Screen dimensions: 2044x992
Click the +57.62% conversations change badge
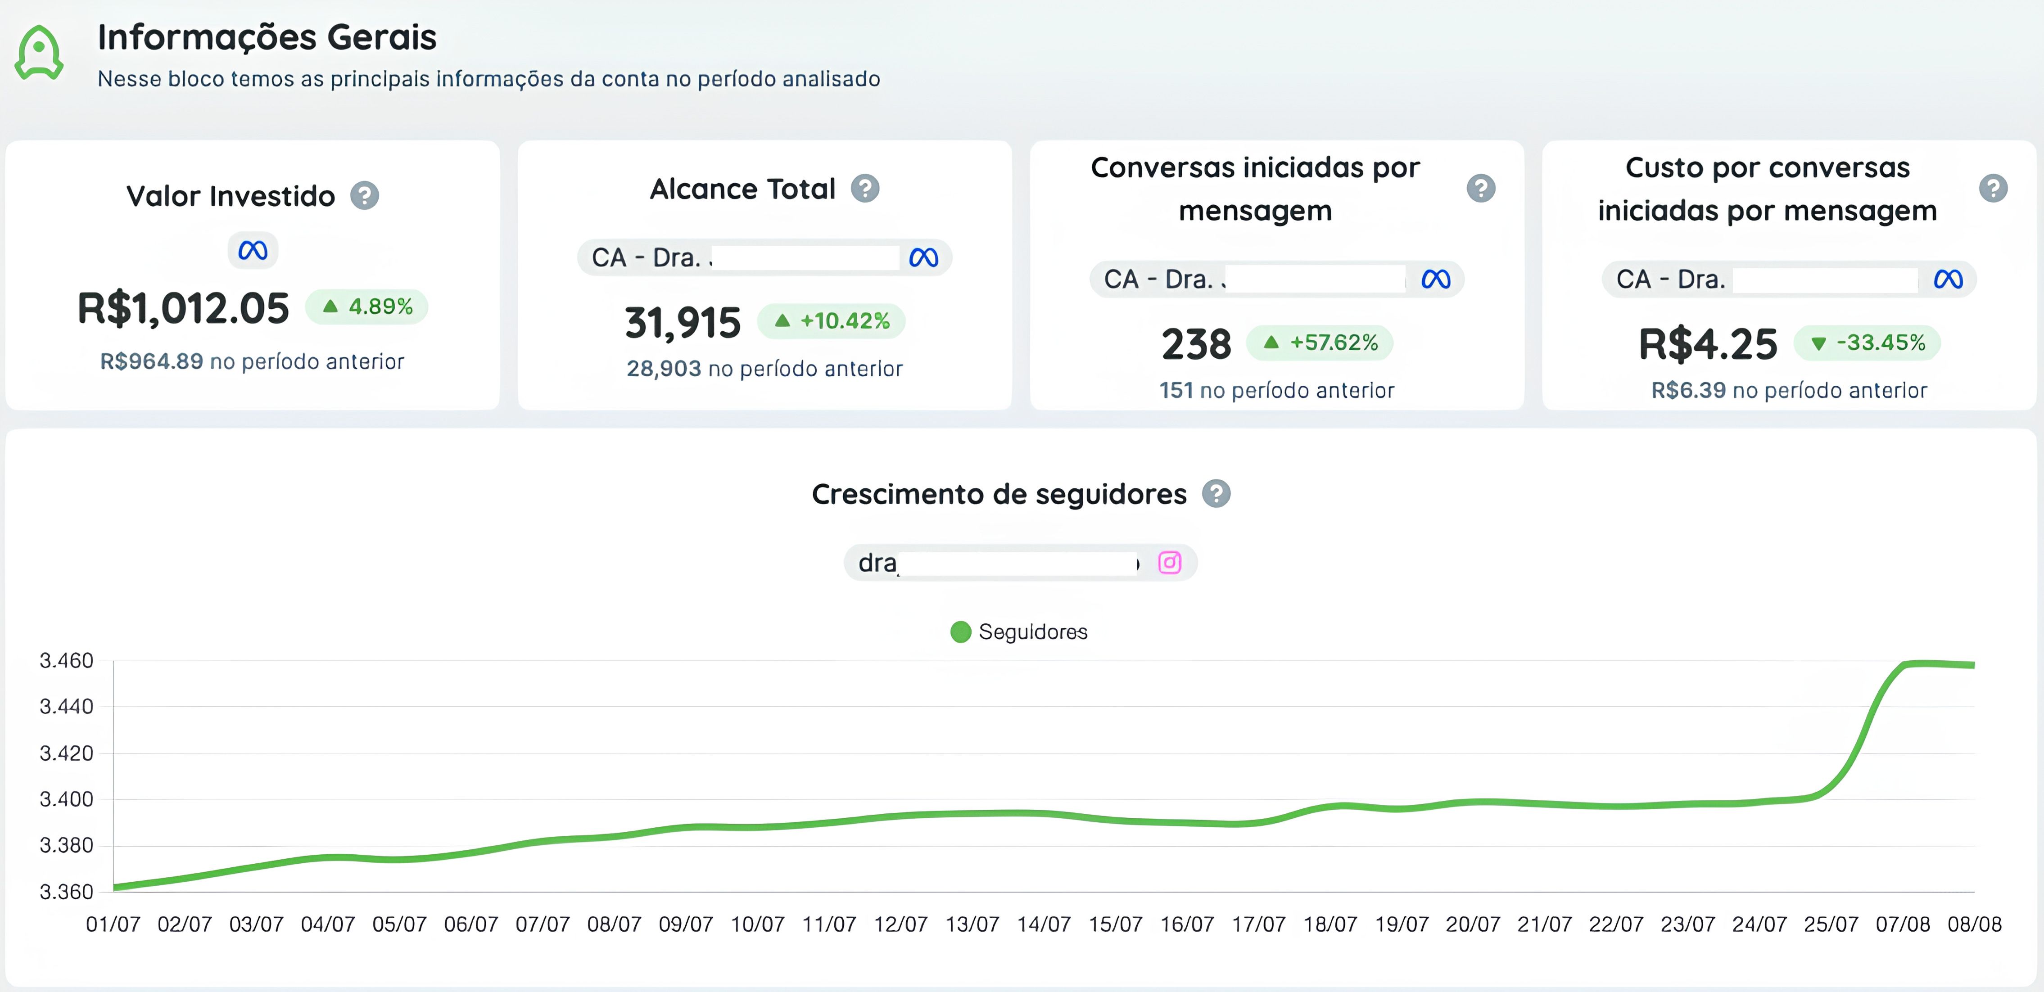(x=1320, y=343)
